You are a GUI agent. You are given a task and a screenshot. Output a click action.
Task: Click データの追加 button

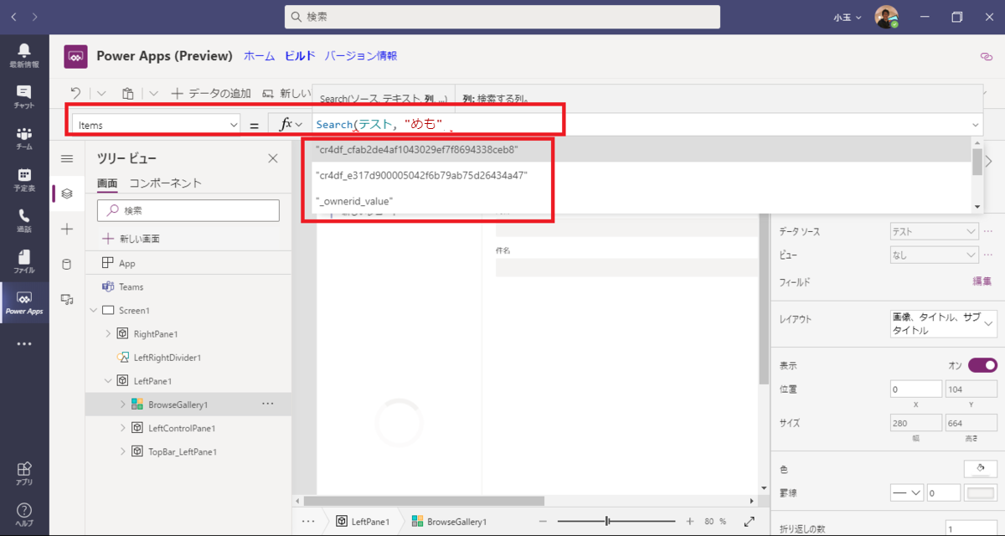(x=210, y=93)
